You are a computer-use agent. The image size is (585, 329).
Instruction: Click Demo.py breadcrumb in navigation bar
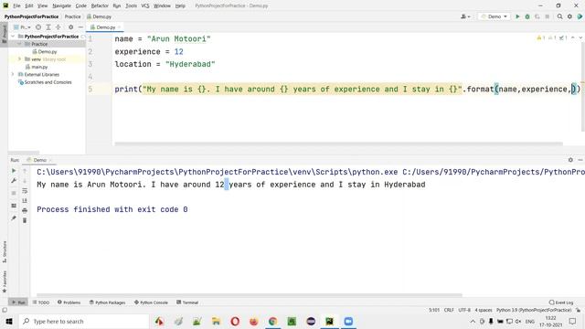coord(100,16)
